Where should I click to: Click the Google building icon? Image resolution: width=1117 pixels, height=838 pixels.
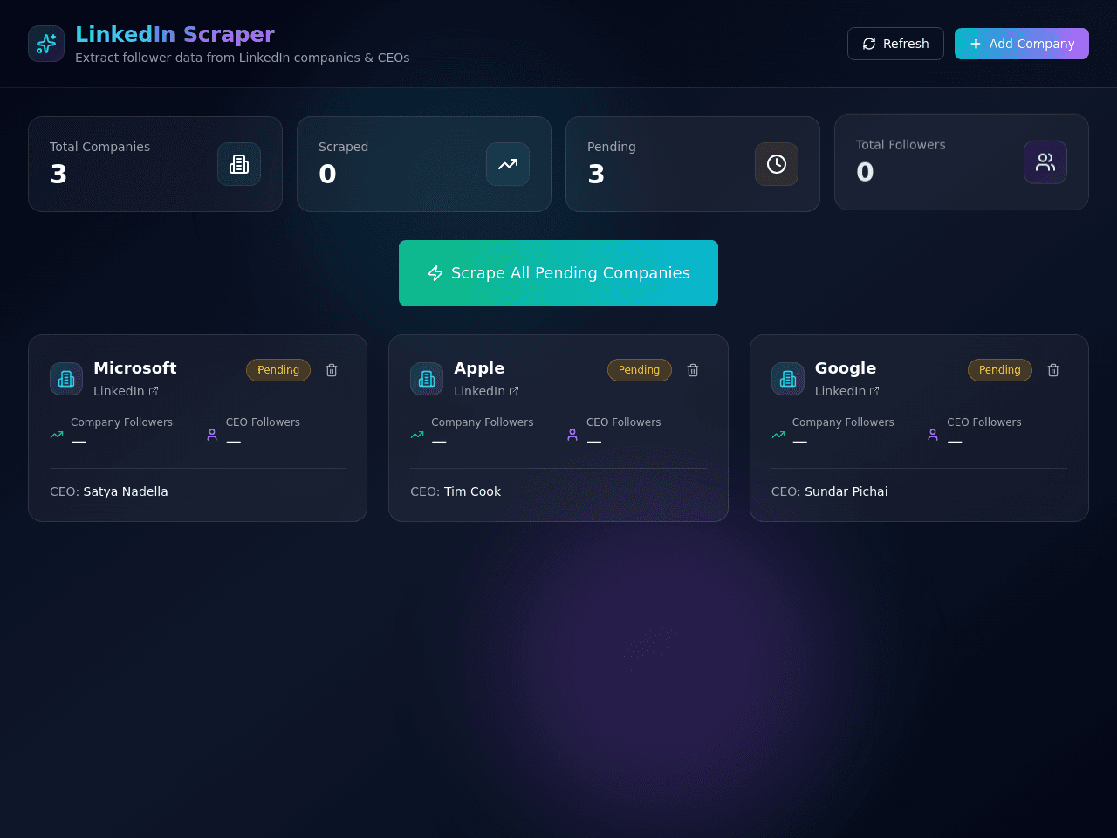point(788,379)
